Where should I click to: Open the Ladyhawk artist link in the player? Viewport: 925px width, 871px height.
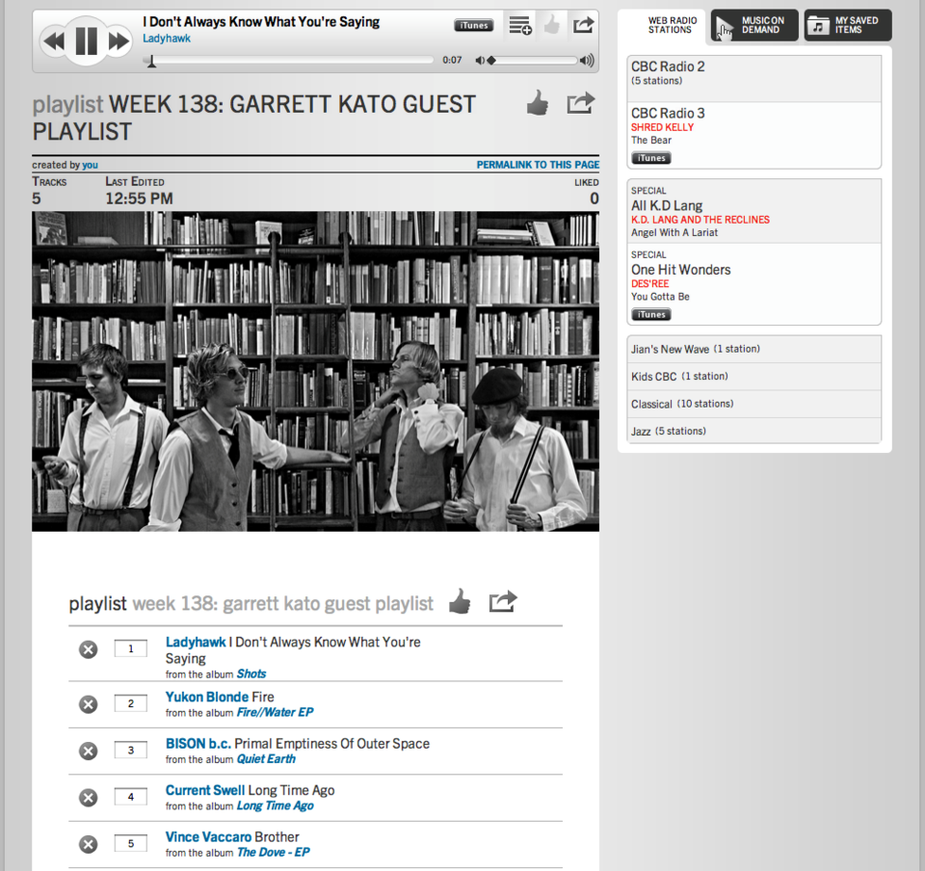point(167,39)
